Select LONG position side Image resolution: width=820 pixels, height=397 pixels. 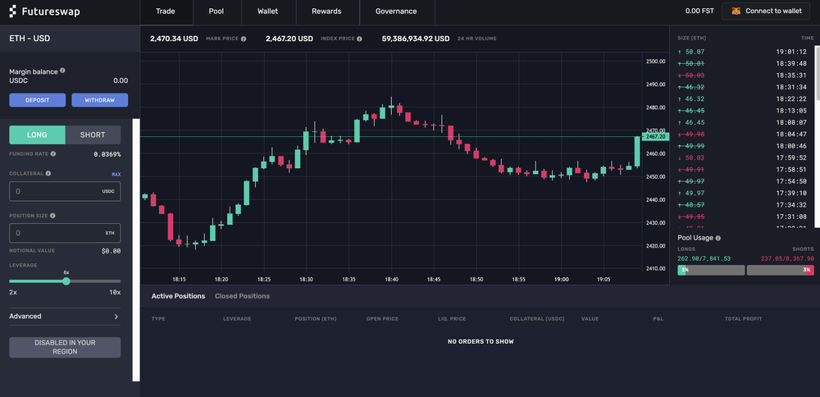click(x=37, y=135)
